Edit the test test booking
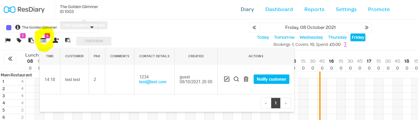This screenshot has width=418, height=120. (227, 79)
